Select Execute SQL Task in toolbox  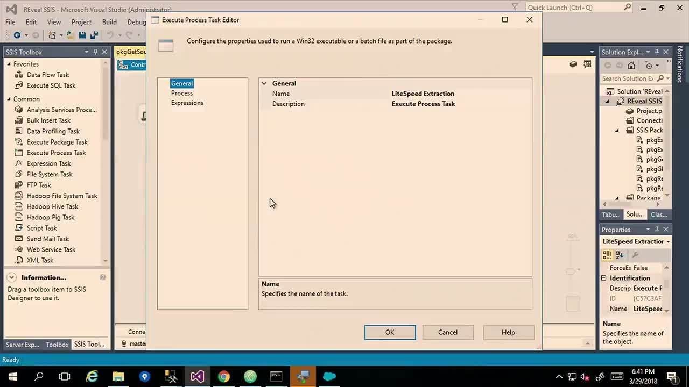[51, 85]
